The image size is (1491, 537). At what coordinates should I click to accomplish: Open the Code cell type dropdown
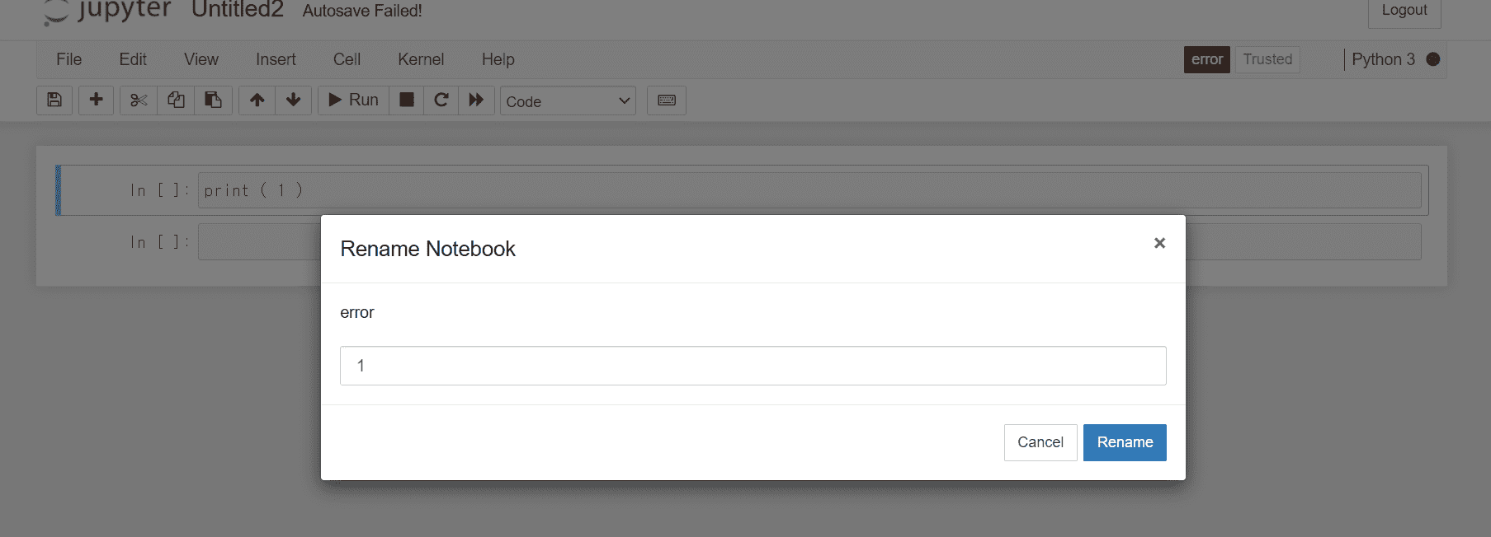(568, 101)
